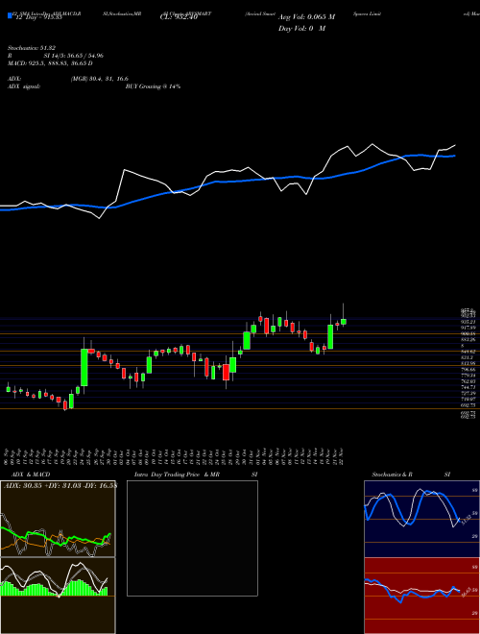Open the ADX indicator chart panel
The image size is (480, 634).
coord(58,519)
